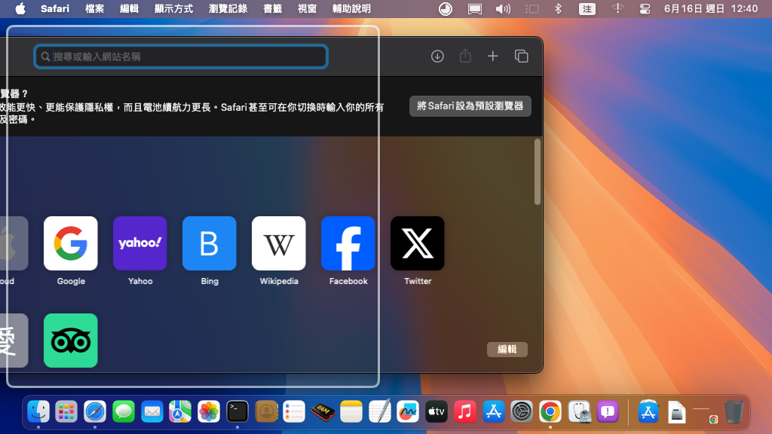The image size is (772, 434).
Task: Open the RAM chip app in Dock
Action: [323, 411]
